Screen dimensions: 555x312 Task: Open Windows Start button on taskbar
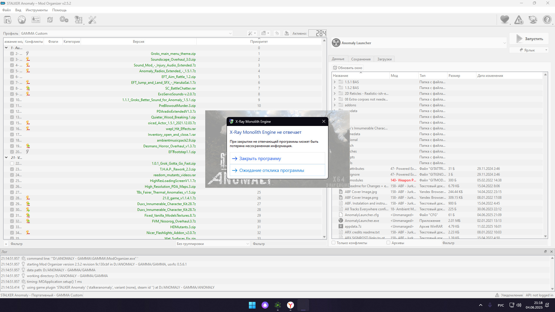(252, 305)
